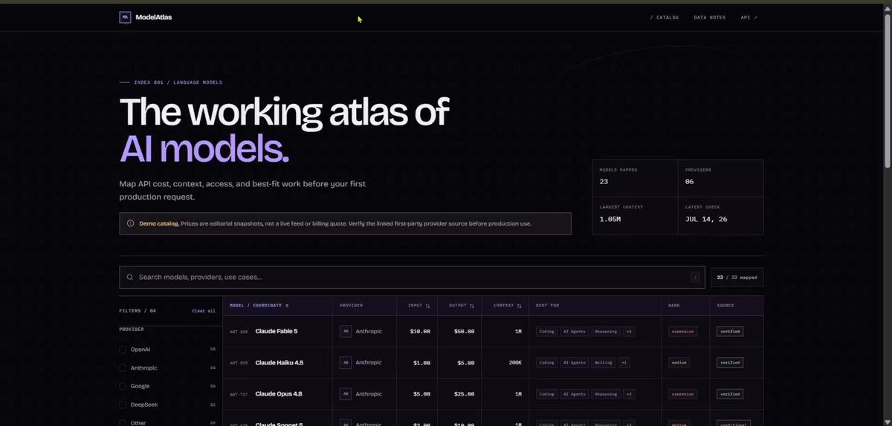
Task: Click the ModelAtlas logo icon
Action: (x=126, y=17)
